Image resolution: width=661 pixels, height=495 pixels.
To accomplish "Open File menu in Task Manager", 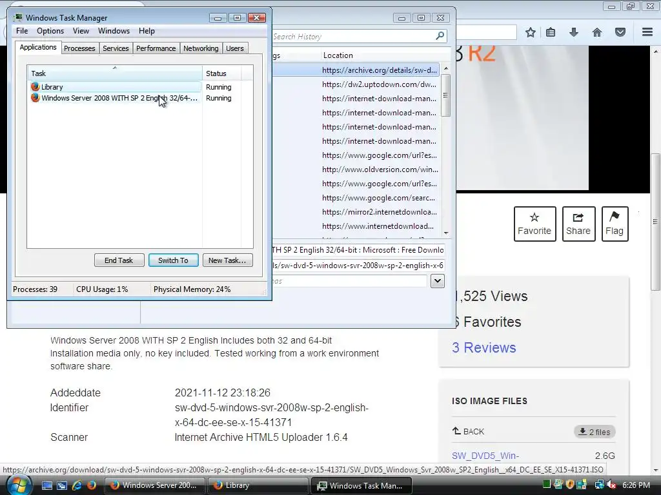I will tap(22, 31).
